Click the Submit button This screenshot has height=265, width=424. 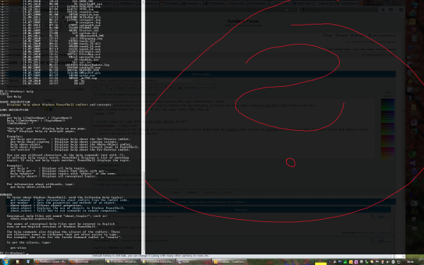tap(192, 192)
